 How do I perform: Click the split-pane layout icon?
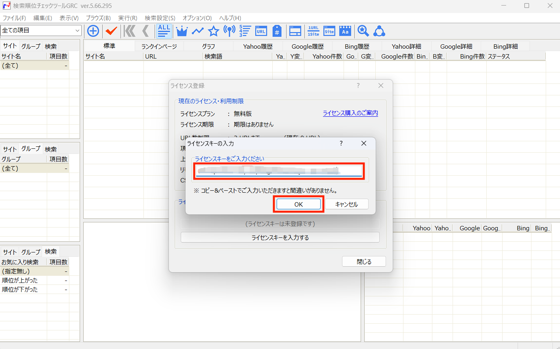295,31
